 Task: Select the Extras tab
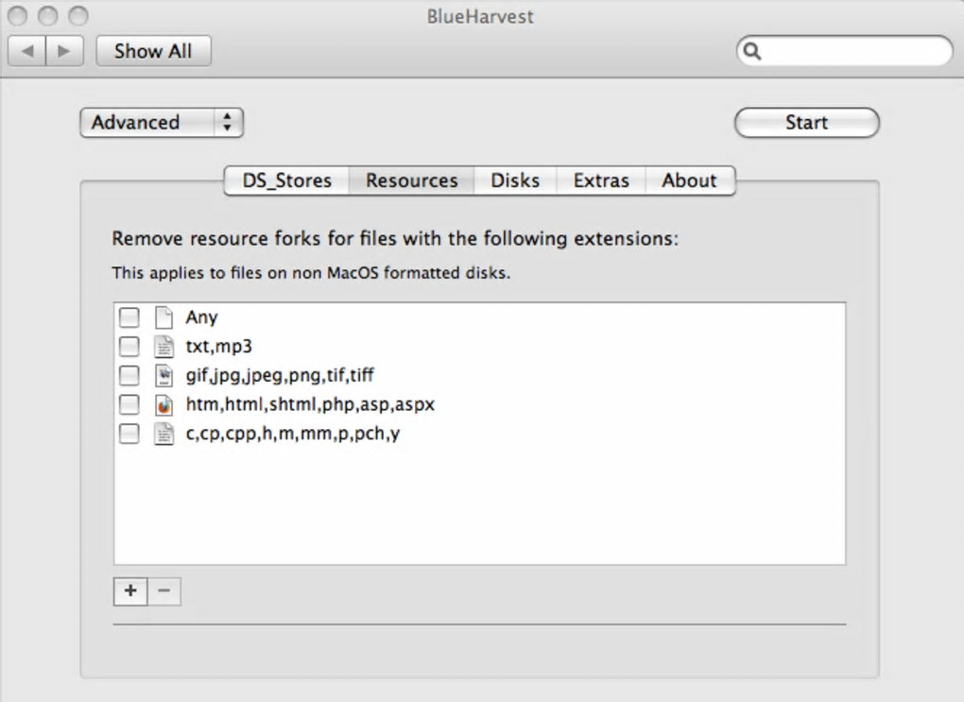click(601, 180)
